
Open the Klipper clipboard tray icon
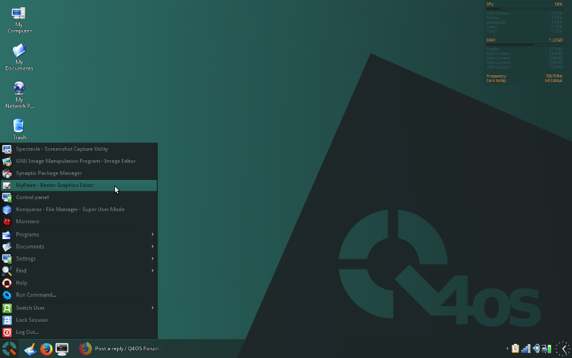tap(515, 348)
